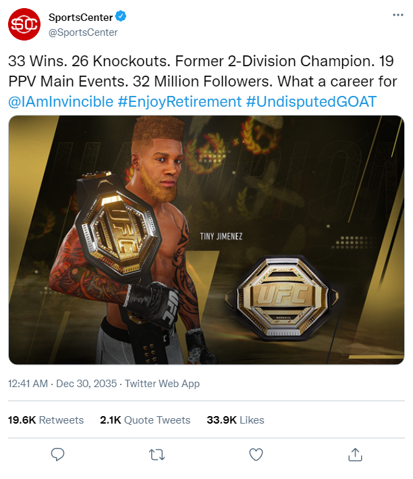Like the tweet with heart icon
The width and height of the screenshot is (413, 479).
256,454
